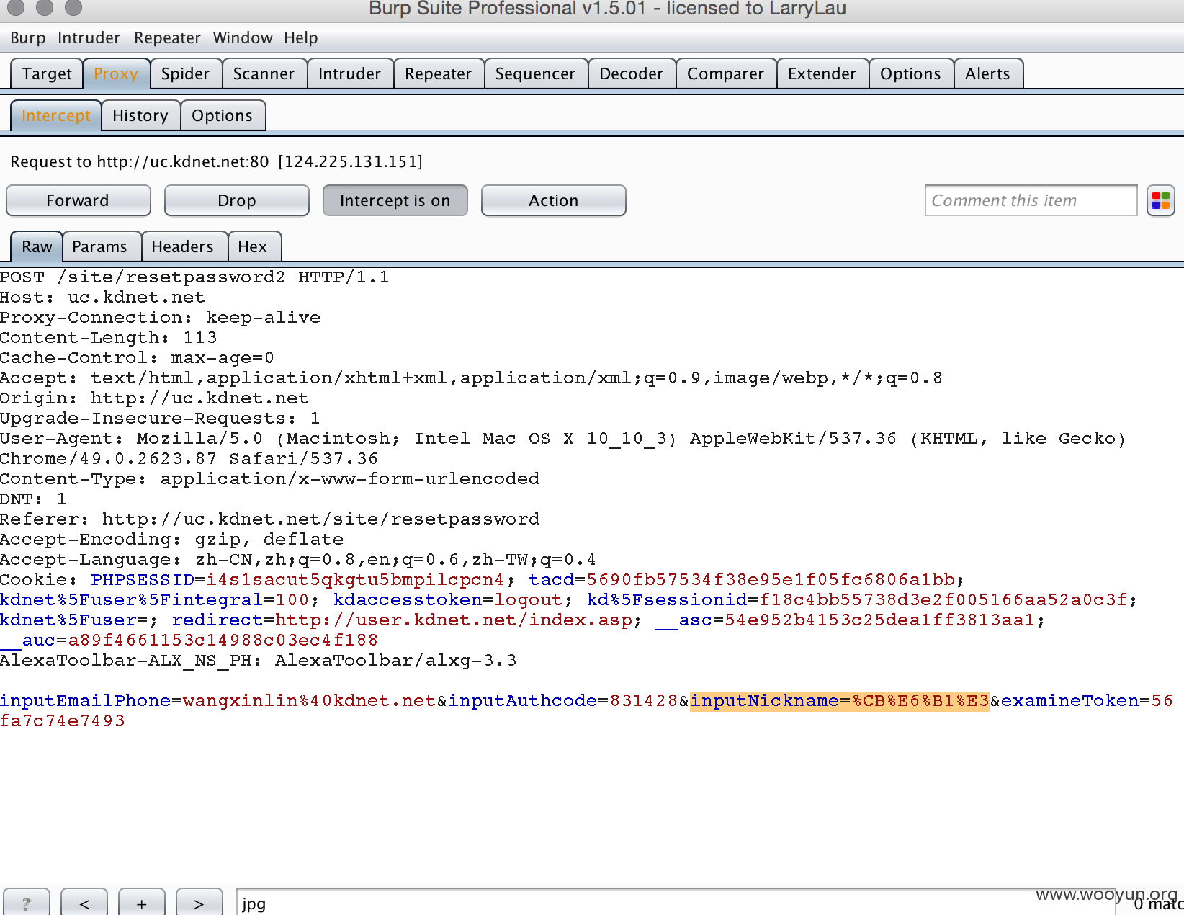Click the Accept-Encoding: gzip, deflate header
Screen dimensions: 1184x915
click(171, 539)
